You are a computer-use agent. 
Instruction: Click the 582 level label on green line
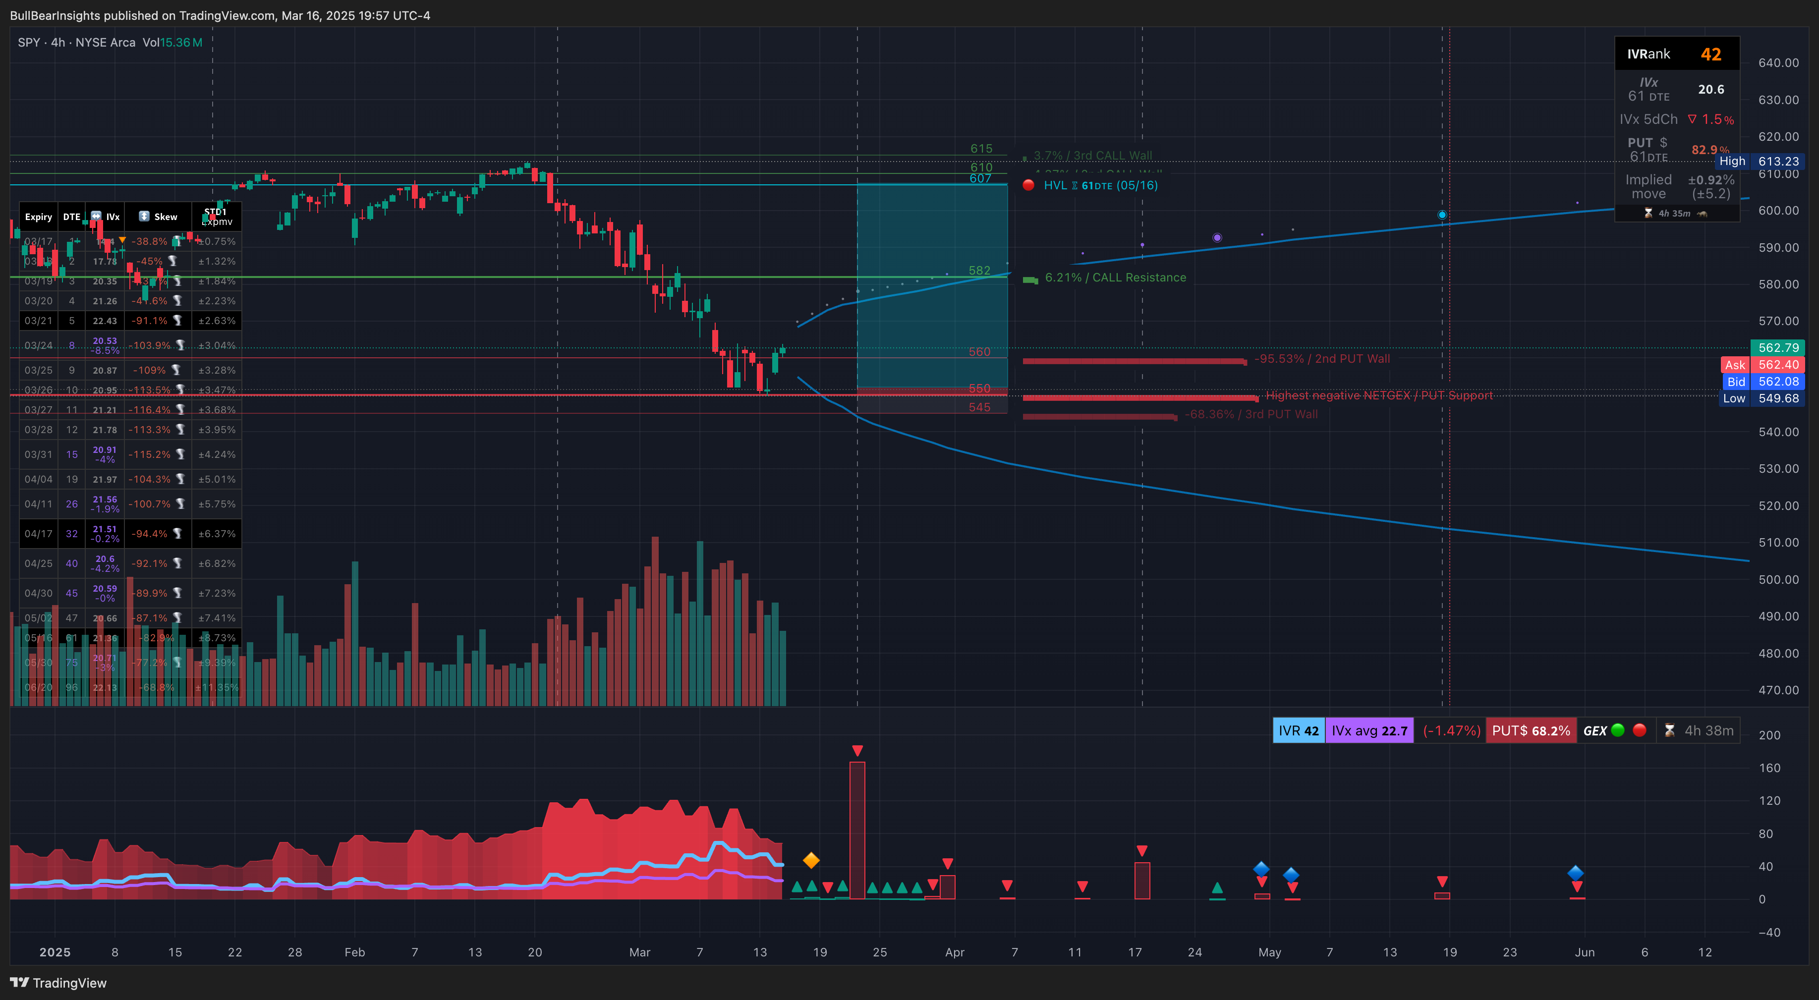[x=979, y=271]
